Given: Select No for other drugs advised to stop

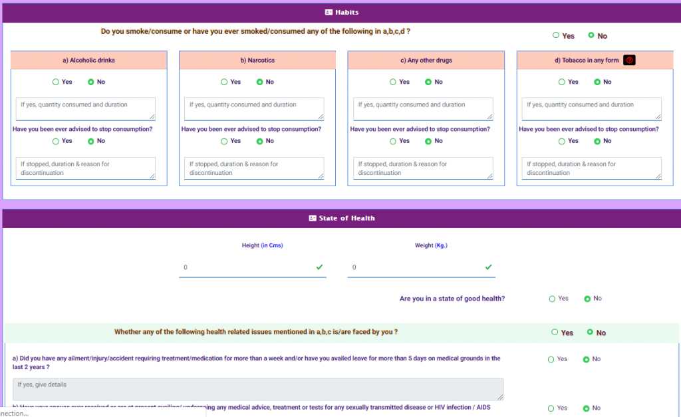Looking at the screenshot, I should coord(428,141).
